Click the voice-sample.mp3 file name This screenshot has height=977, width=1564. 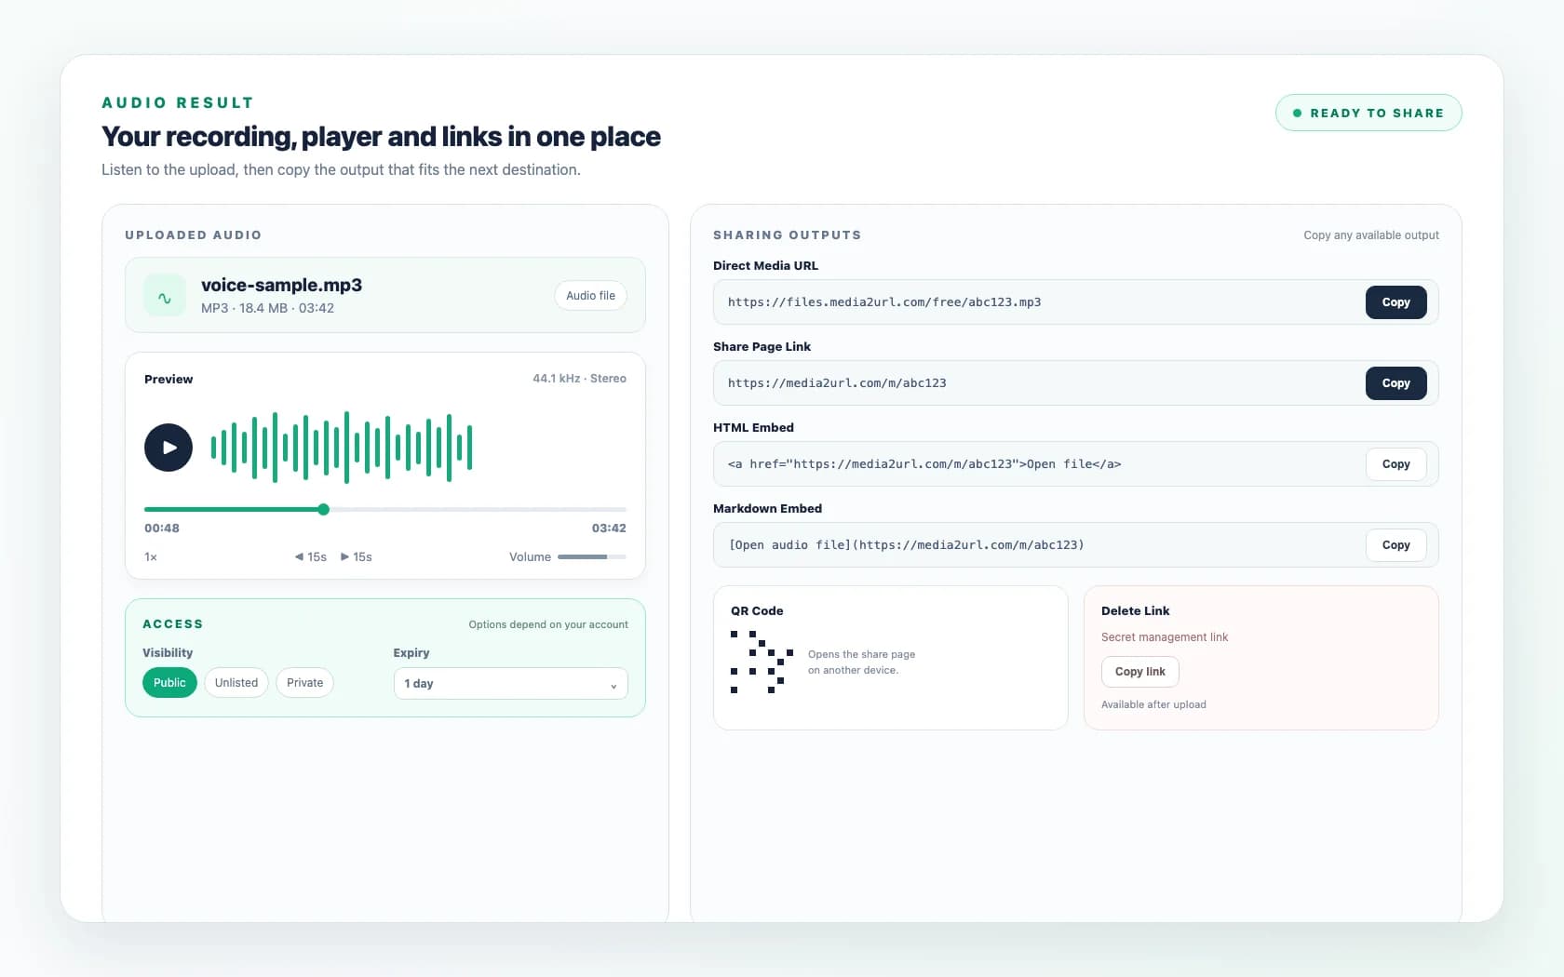pos(281,286)
